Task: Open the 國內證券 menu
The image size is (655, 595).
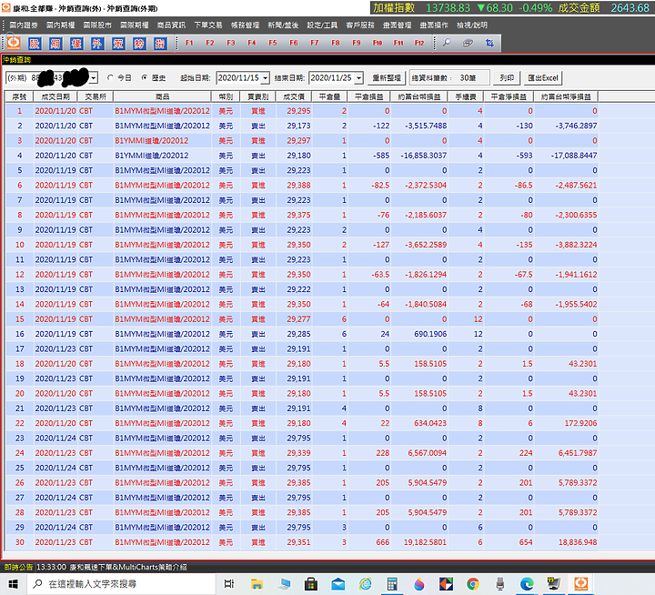Action: [x=24, y=25]
